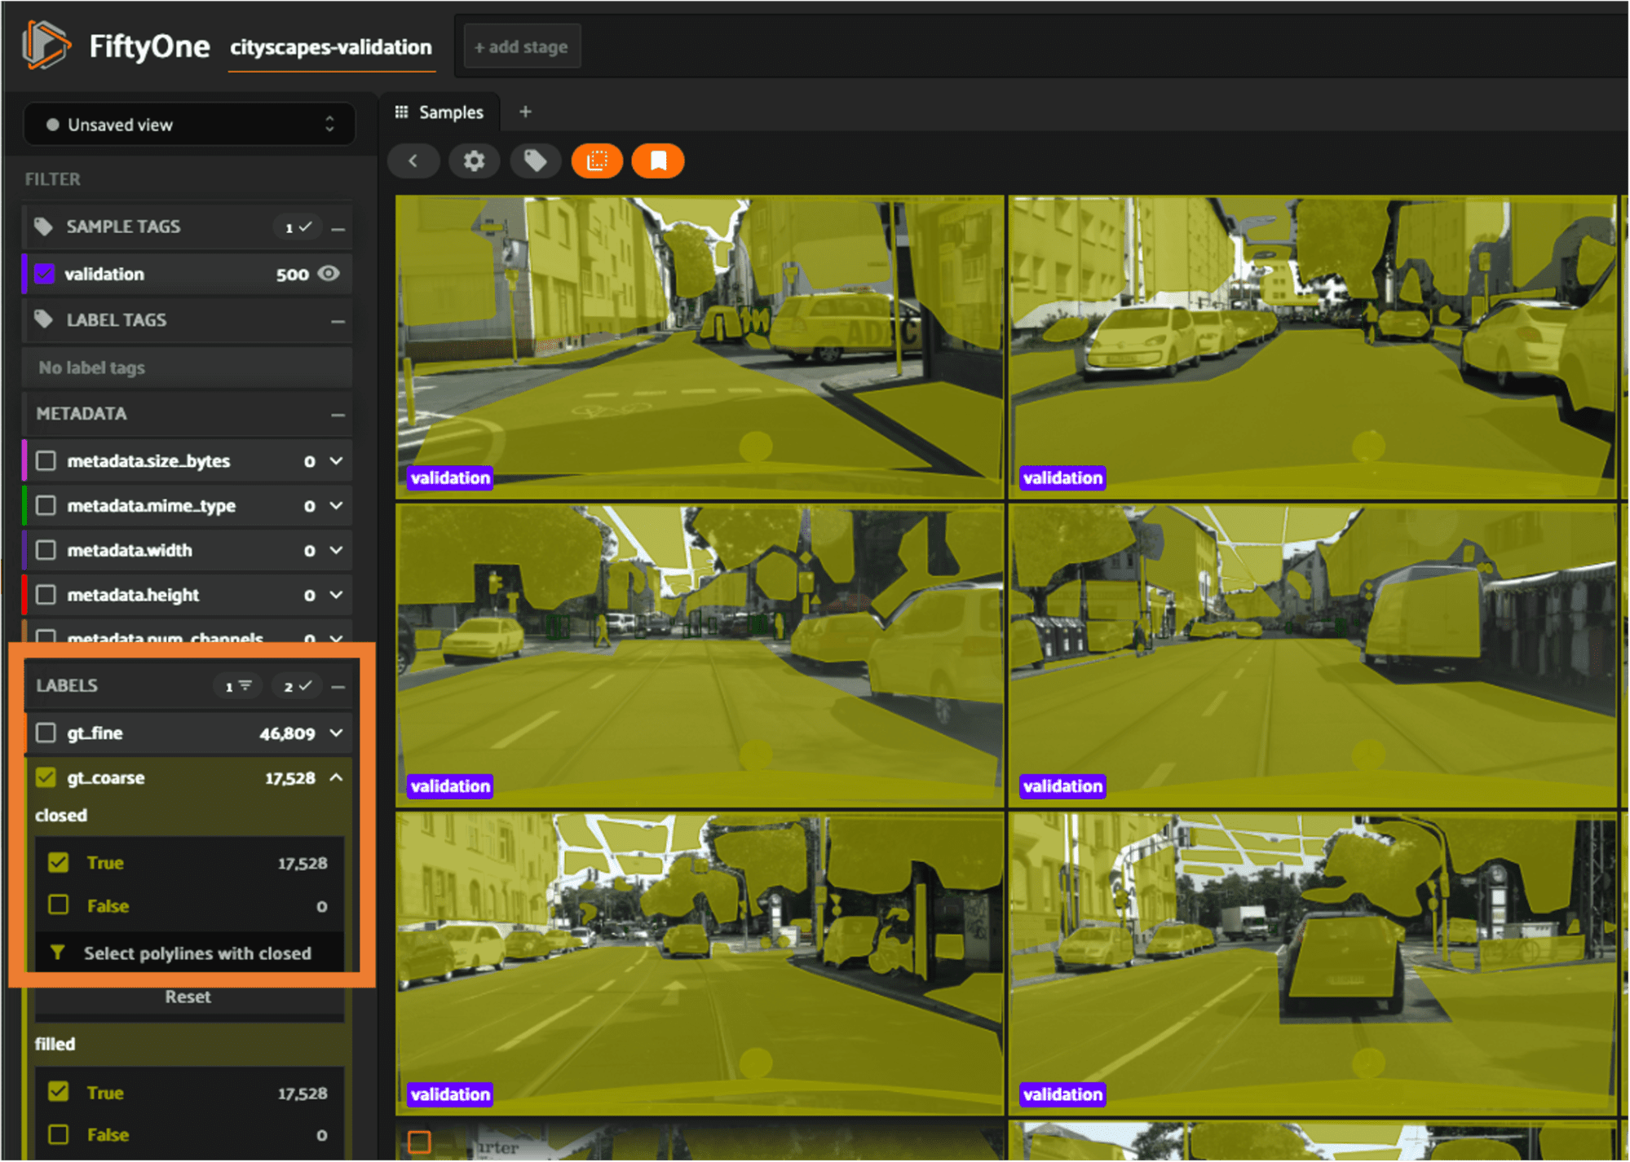The height and width of the screenshot is (1162, 1630).
Task: Click the plus icon beside Samples tab
Action: (x=525, y=112)
